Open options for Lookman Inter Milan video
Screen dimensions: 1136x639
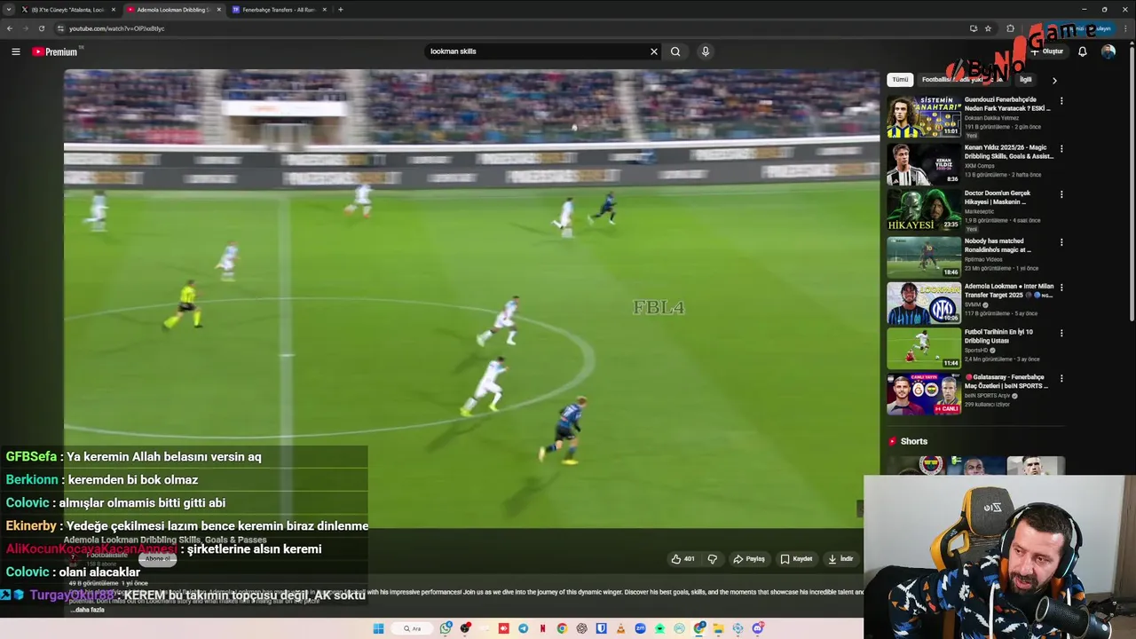[1061, 288]
